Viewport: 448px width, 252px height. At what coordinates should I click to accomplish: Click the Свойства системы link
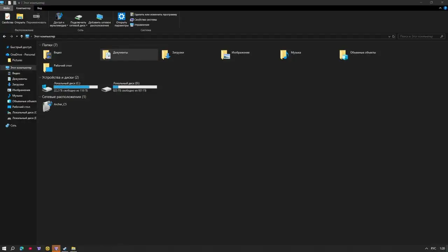(145, 20)
